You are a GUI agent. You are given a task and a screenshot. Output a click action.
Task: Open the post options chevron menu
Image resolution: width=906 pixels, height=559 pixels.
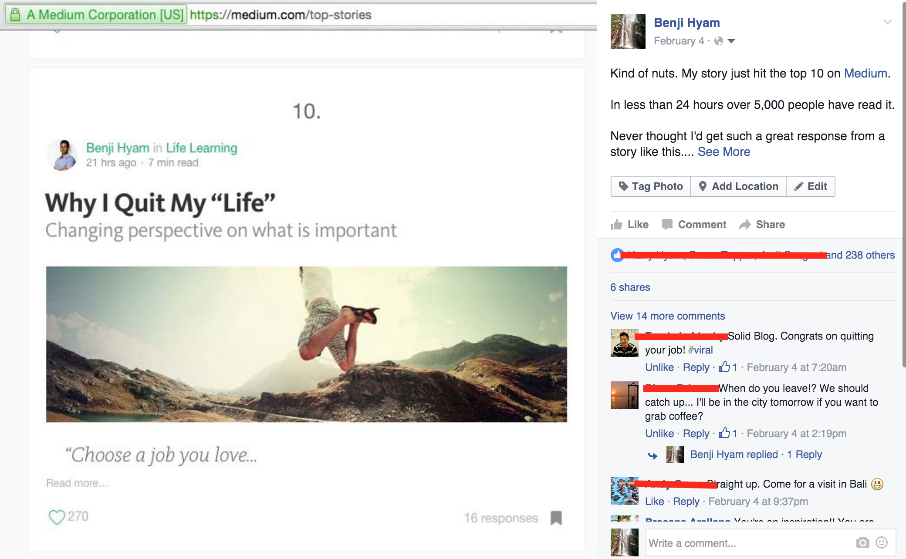pos(887,22)
